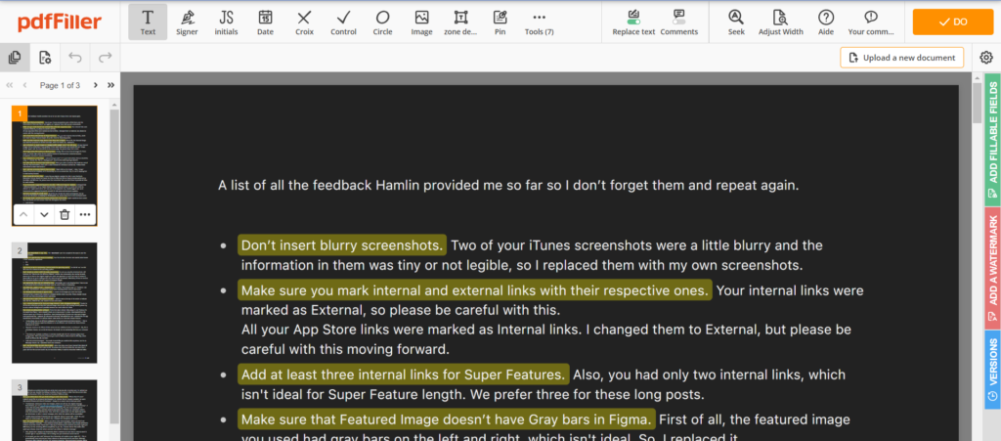Viewport: 1001px width, 441px height.
Task: Insert a Date field
Action: coord(265,22)
